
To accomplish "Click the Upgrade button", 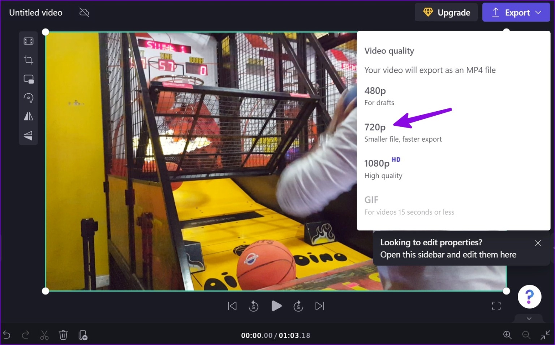I will (x=446, y=12).
